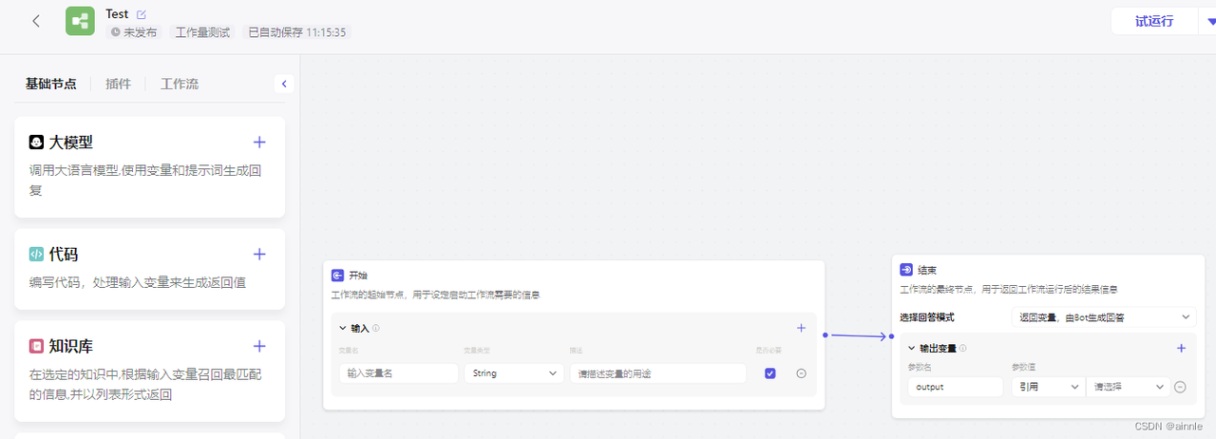Click the 请描述变量的用途 description field
Screen dimensions: 1216x439
pos(658,373)
